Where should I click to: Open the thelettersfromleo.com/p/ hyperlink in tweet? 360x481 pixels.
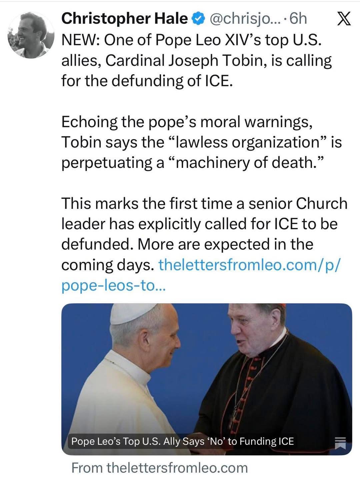250,265
